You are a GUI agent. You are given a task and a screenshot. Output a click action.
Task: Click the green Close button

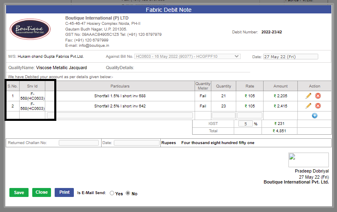[x=42, y=192]
